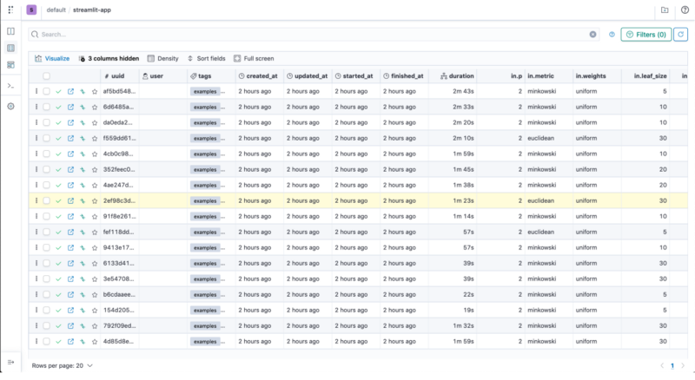Click the purple S project avatar

pyautogui.click(x=31, y=10)
